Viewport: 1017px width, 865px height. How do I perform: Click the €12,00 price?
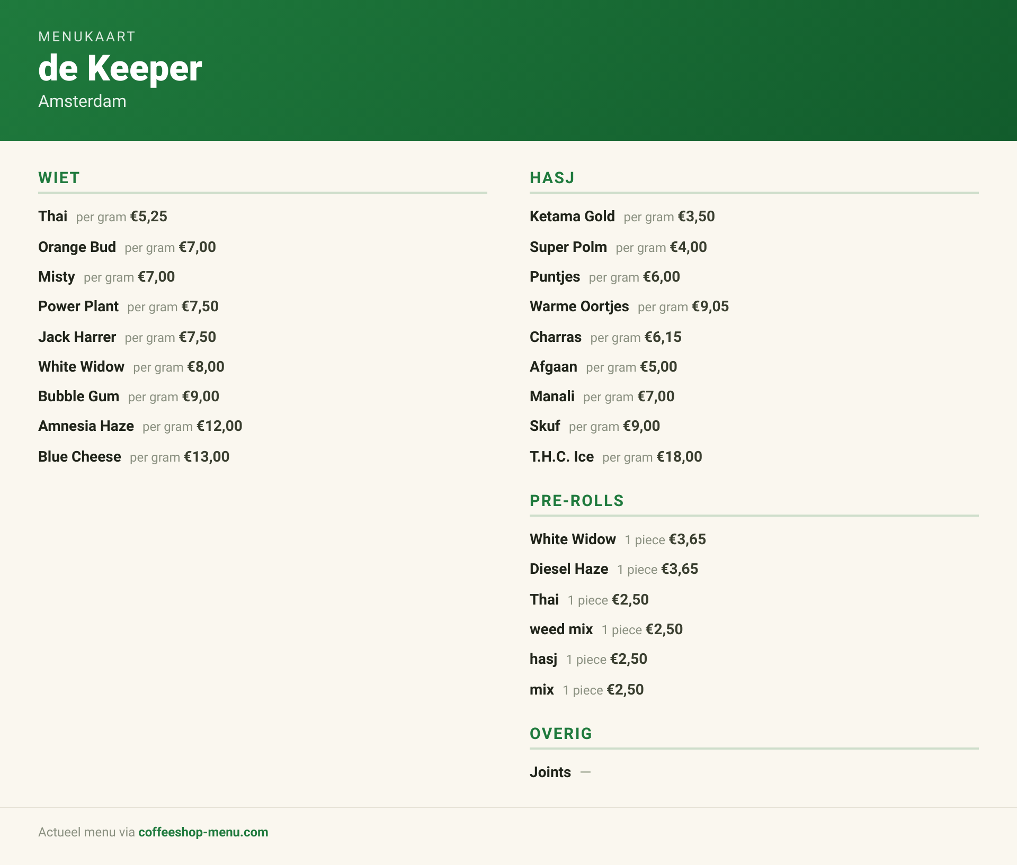coord(219,426)
